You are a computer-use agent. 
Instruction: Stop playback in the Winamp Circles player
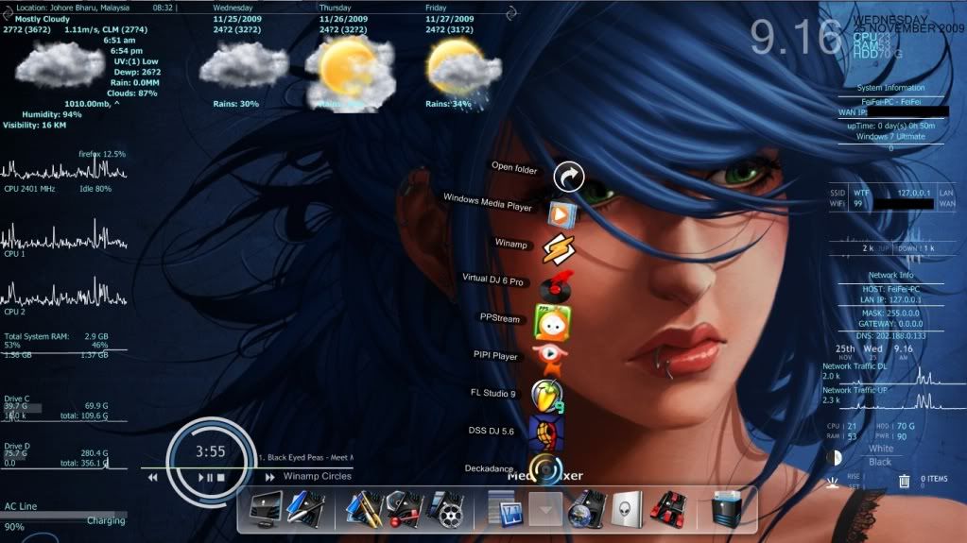pyautogui.click(x=221, y=478)
